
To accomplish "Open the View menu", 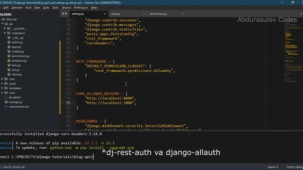I will tap(37, 8).
